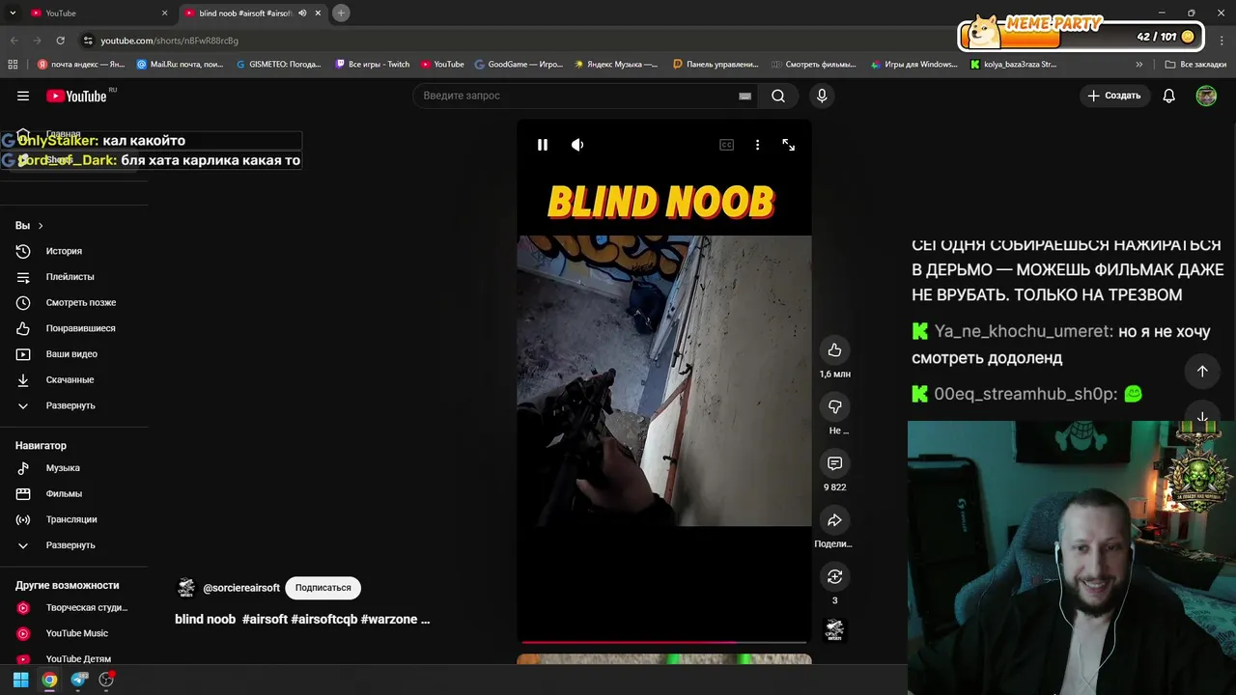Open Все игры - Twitch bookmark

click(x=372, y=65)
